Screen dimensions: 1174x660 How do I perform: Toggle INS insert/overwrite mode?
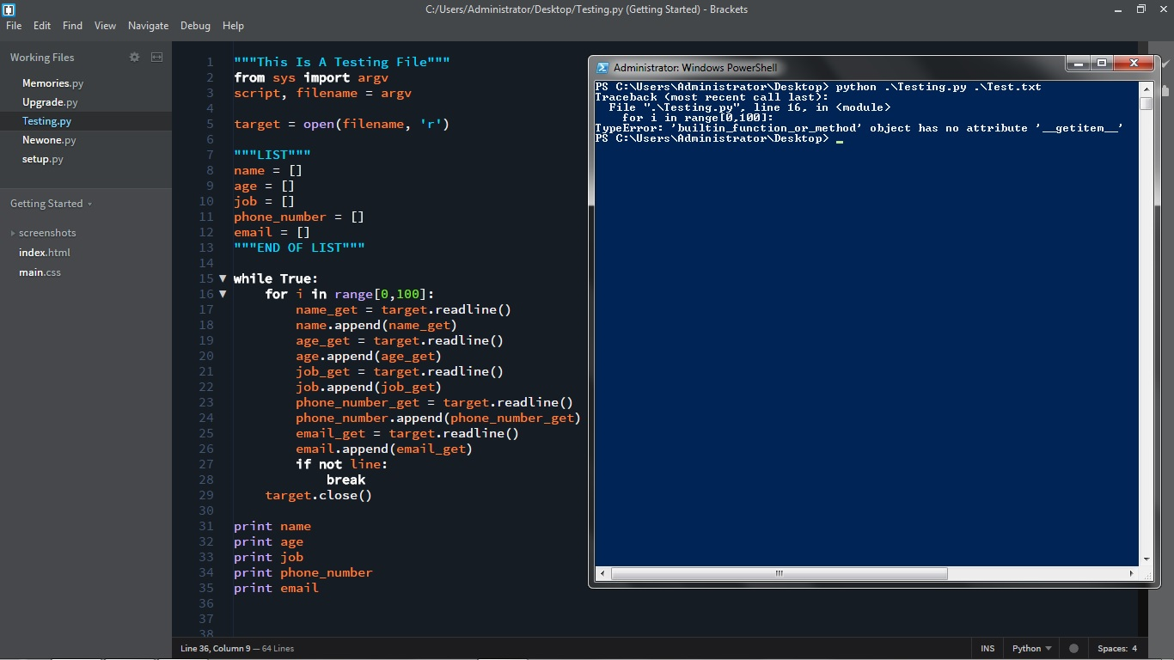pyautogui.click(x=988, y=649)
